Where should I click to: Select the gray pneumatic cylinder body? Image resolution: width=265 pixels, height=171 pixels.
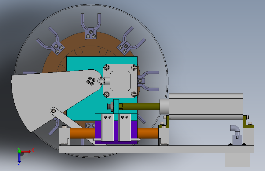coord(206,106)
